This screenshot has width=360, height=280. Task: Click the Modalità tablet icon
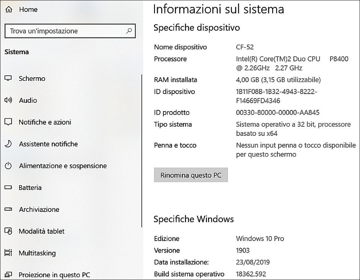point(8,231)
